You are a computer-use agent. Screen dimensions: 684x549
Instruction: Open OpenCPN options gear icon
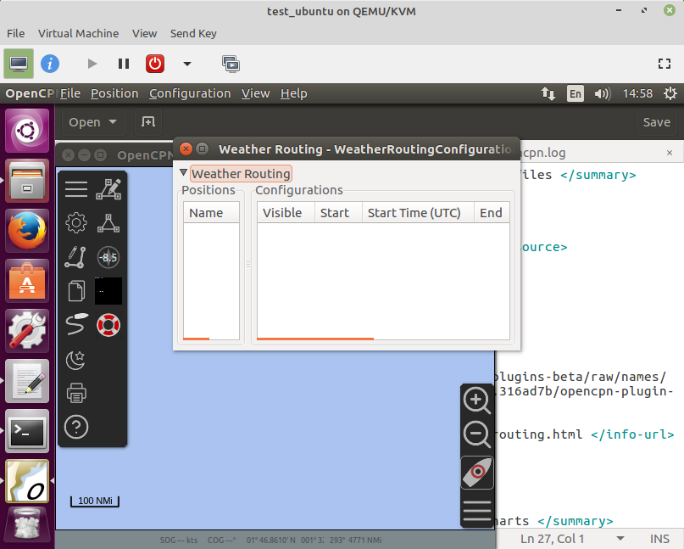pyautogui.click(x=76, y=223)
